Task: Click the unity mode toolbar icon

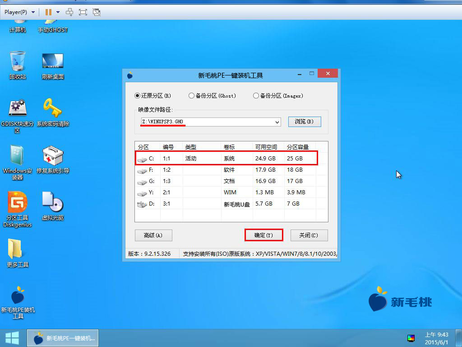Action: tap(97, 12)
